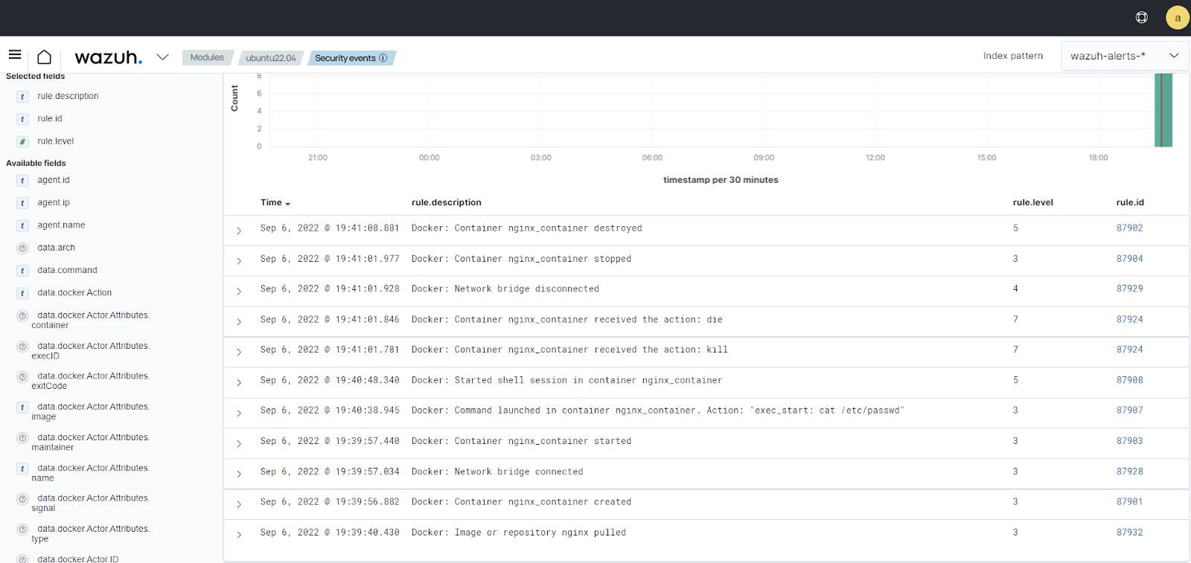
Task: Select the data.arch available field
Action: click(57, 248)
